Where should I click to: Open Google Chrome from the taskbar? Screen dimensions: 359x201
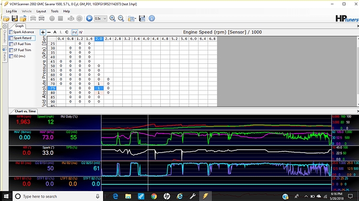click(154, 196)
